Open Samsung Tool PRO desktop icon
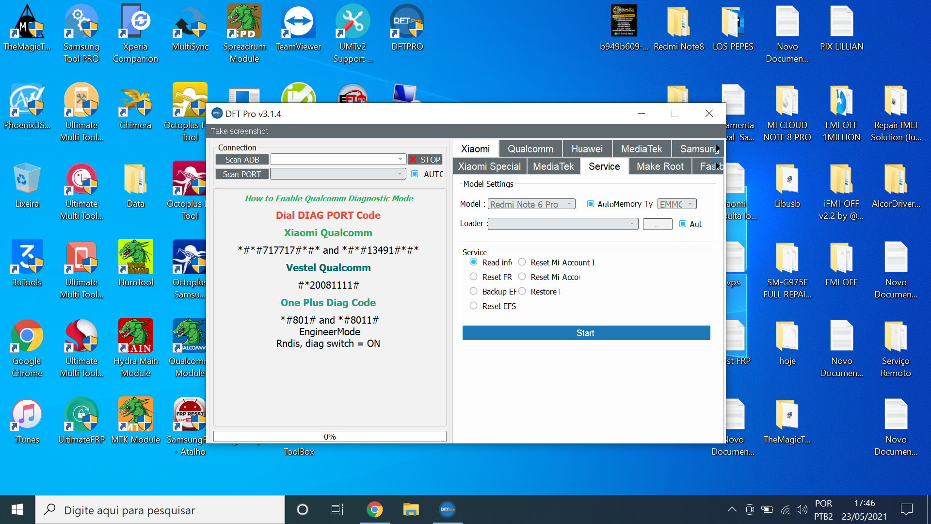The image size is (931, 524). [x=81, y=34]
